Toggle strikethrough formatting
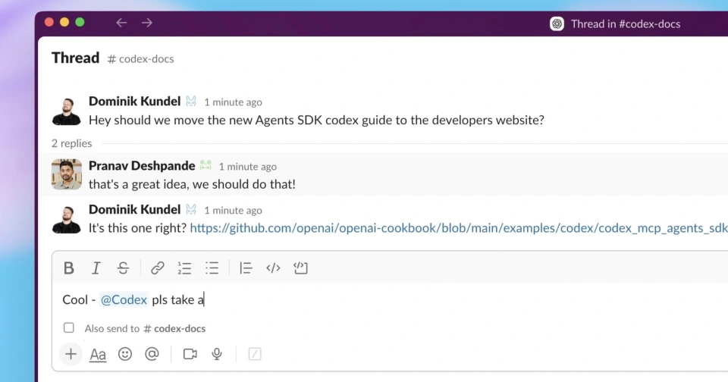 pos(123,268)
